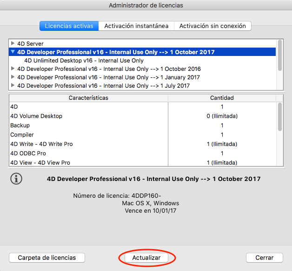Click the 4D feature row
Viewport: 292px width, 271px height.
pyautogui.click(x=89, y=107)
